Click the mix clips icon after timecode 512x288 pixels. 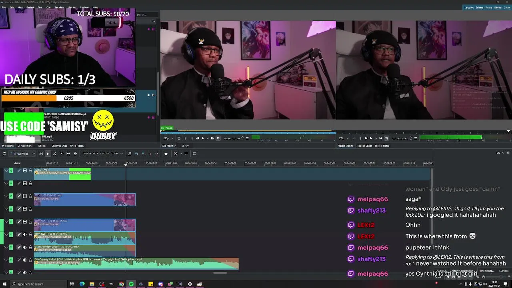pyautogui.click(x=129, y=154)
